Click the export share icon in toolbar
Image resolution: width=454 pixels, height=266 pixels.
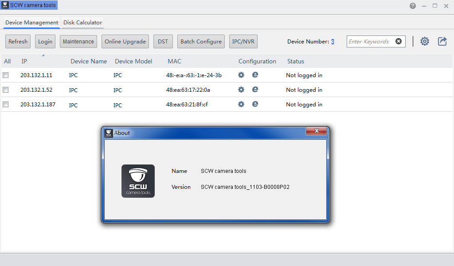(x=442, y=41)
